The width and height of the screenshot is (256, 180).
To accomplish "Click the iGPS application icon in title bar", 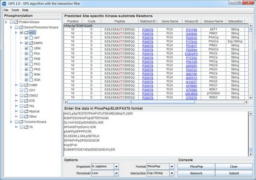I will [x=4, y=3].
